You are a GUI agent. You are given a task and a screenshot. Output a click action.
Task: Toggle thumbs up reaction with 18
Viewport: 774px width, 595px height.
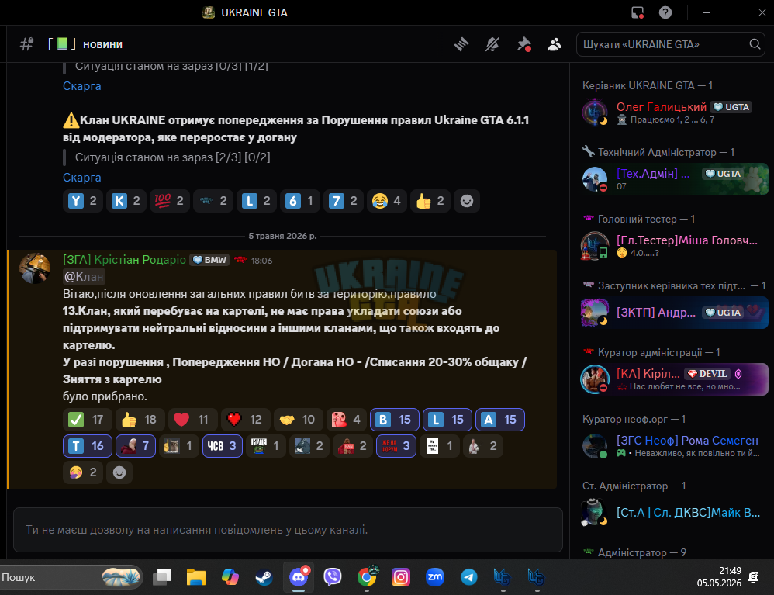[140, 420]
